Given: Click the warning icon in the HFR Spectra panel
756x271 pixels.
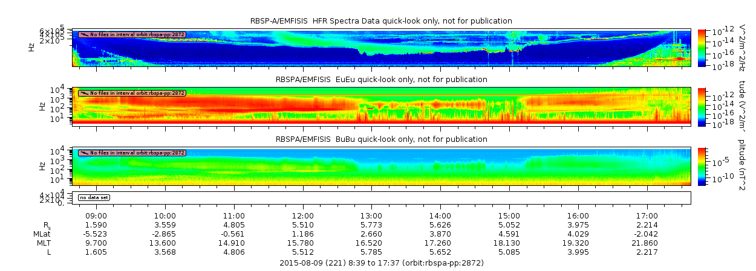Looking at the screenshot, I should [83, 35].
